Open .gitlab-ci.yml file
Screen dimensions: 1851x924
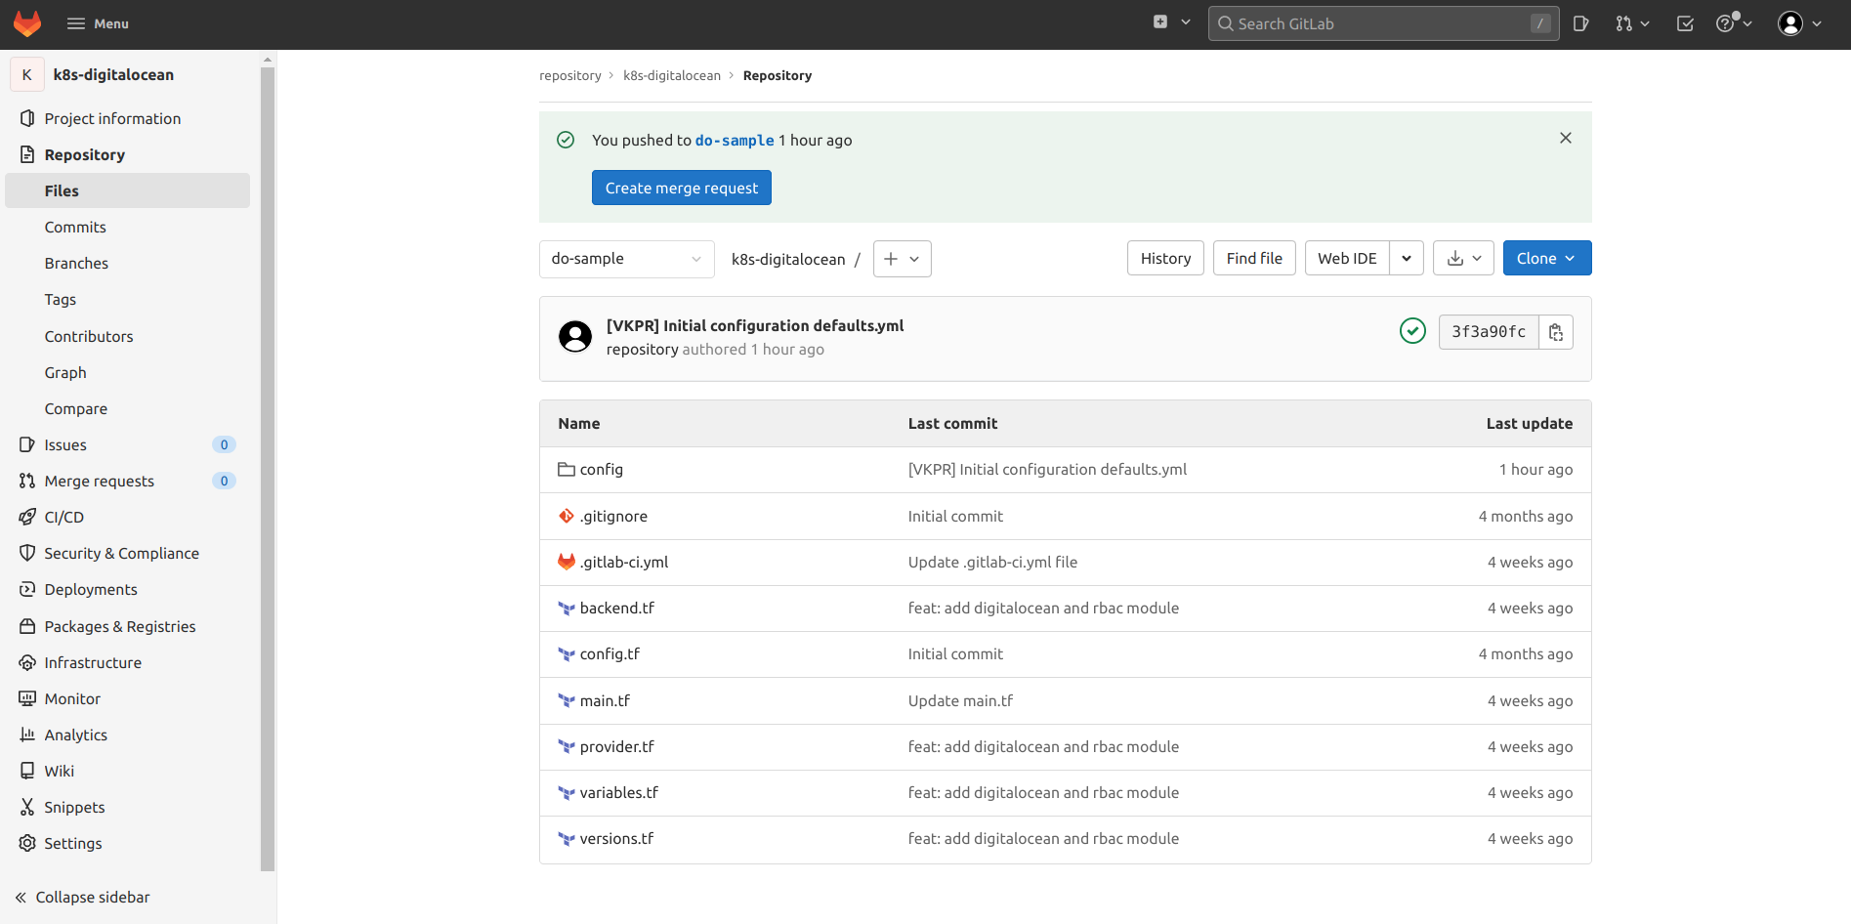(x=624, y=562)
